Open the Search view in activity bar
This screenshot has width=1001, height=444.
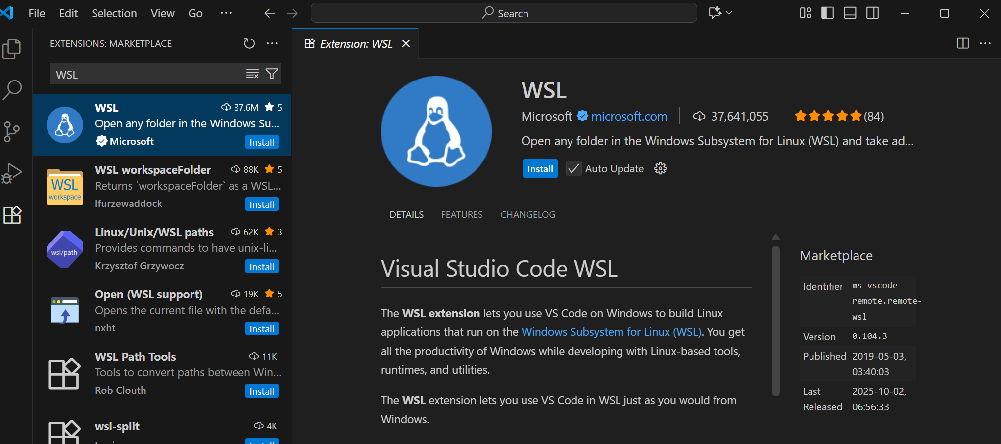click(12, 90)
